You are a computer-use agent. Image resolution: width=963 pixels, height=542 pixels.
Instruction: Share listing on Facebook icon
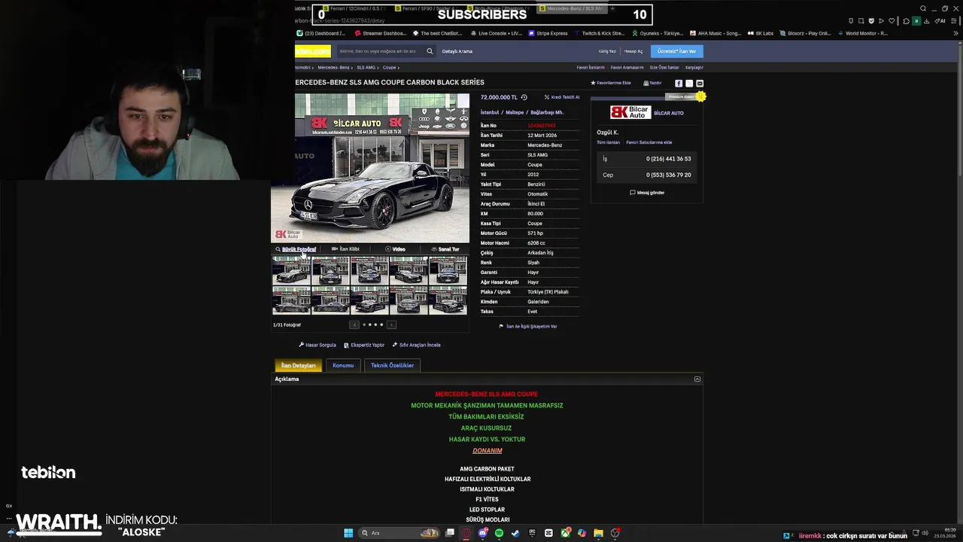679,84
